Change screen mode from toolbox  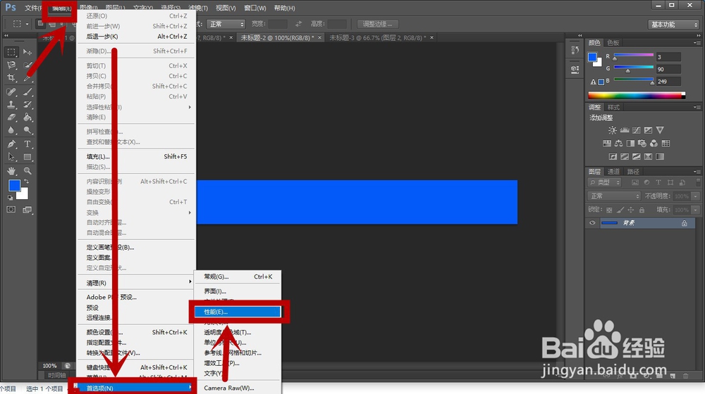(27, 210)
